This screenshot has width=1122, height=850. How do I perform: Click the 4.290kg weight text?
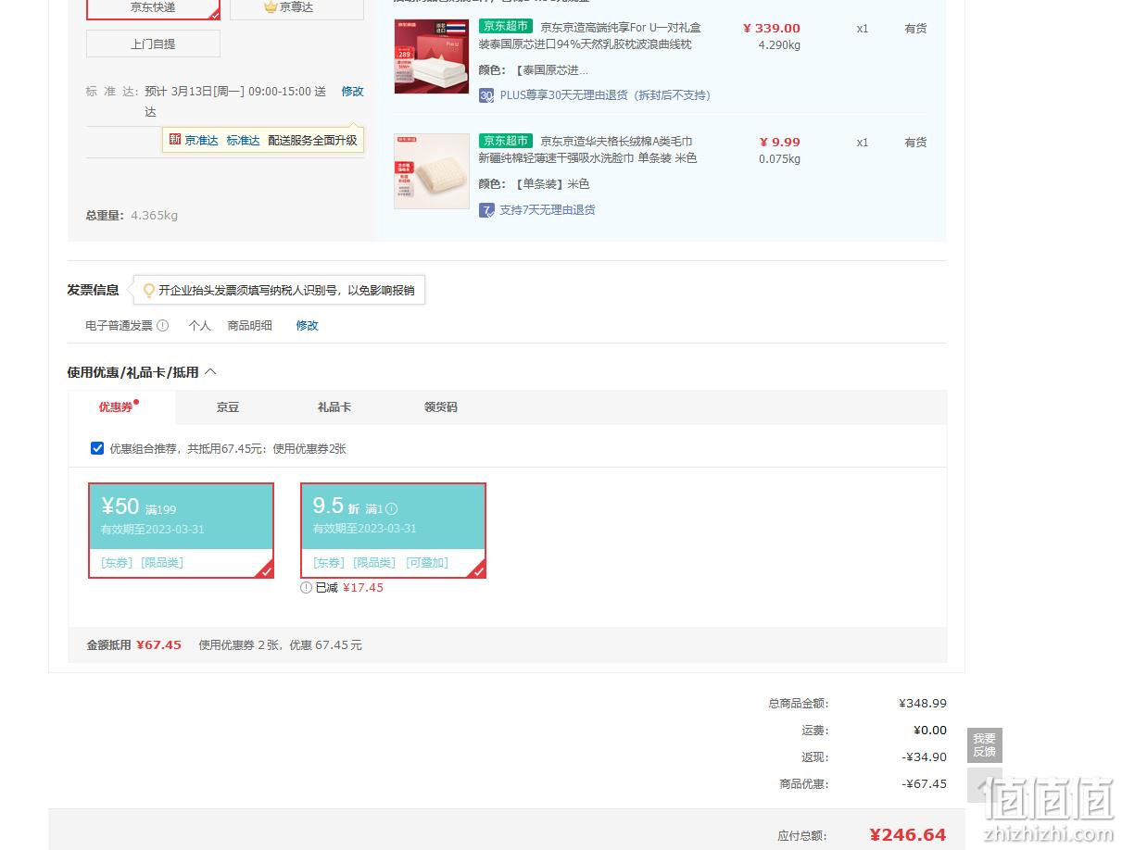pos(779,45)
